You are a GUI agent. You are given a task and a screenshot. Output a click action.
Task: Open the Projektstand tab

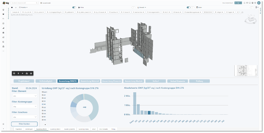pos(23,81)
